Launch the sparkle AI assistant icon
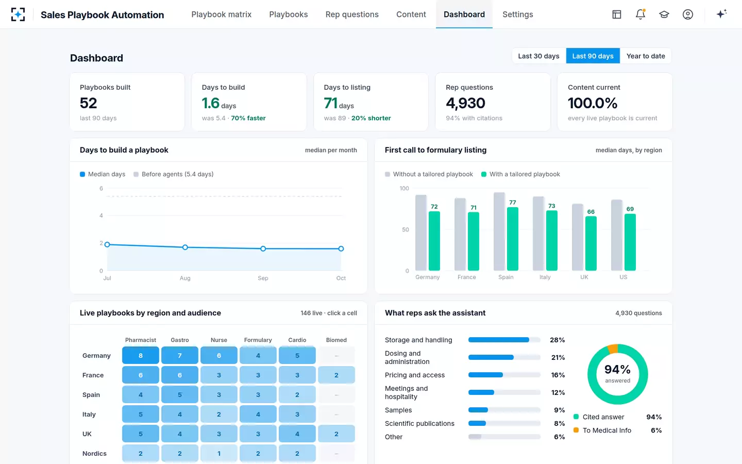The image size is (742, 464). point(721,14)
